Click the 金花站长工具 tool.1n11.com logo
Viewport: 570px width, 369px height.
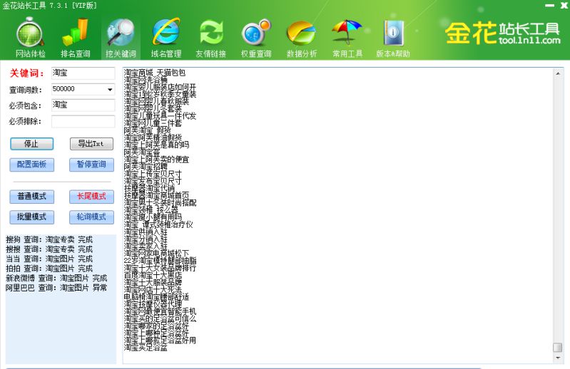click(503, 33)
